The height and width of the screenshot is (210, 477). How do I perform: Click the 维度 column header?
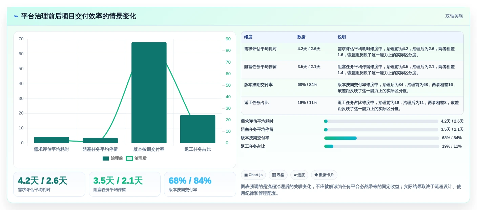click(x=248, y=37)
